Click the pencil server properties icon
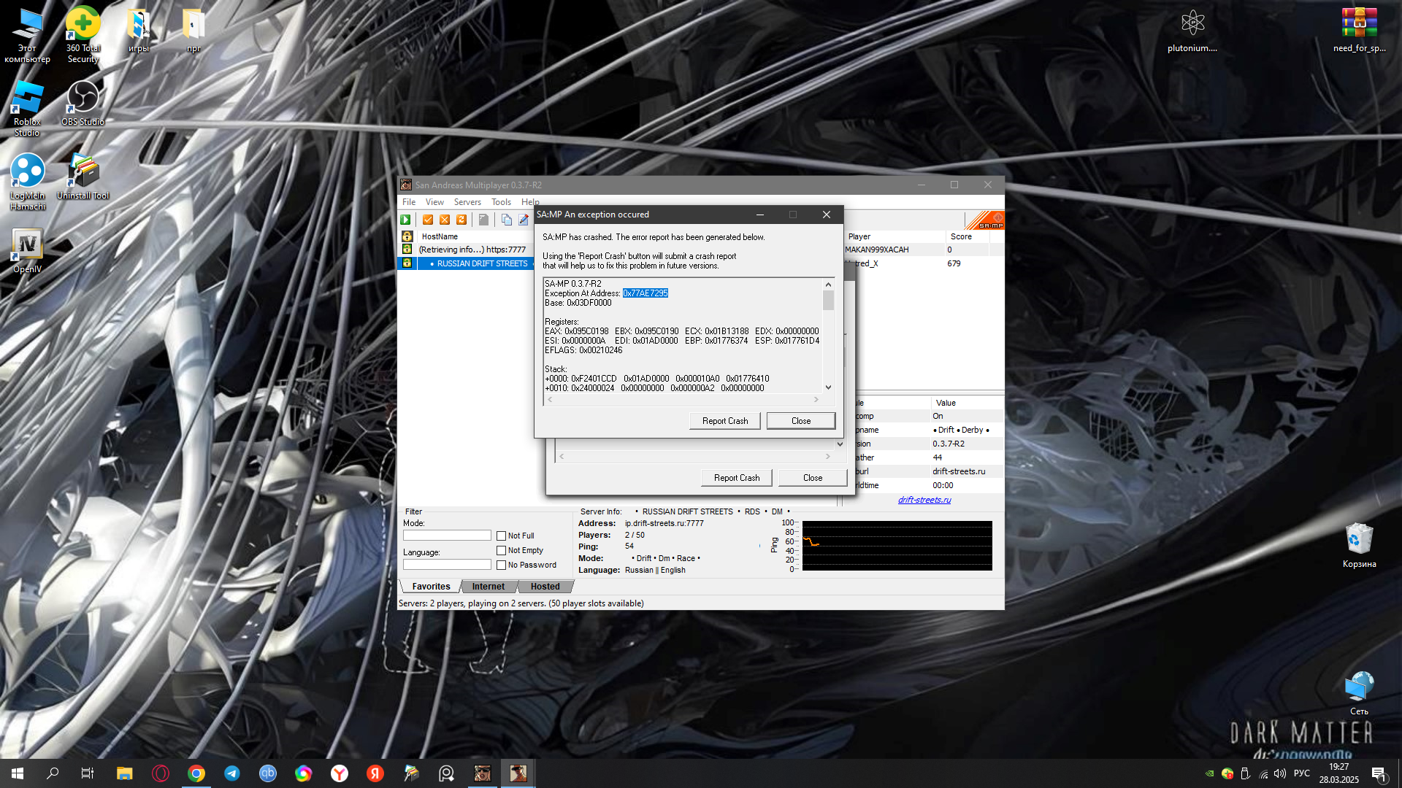This screenshot has height=788, width=1402. pos(524,220)
